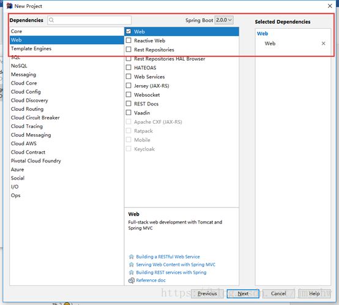Tick Rest Repositories HAL Browser checkbox
This screenshot has width=339, height=305.
pos(129,59)
